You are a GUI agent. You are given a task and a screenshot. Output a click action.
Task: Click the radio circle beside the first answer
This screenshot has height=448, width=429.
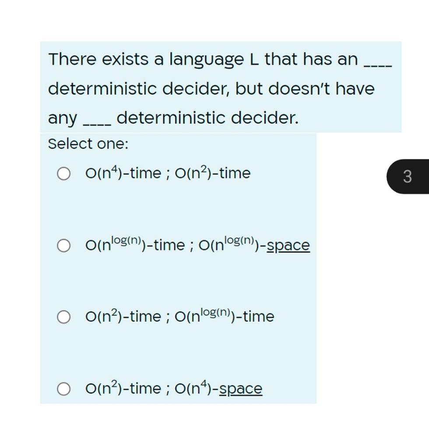coord(63,173)
